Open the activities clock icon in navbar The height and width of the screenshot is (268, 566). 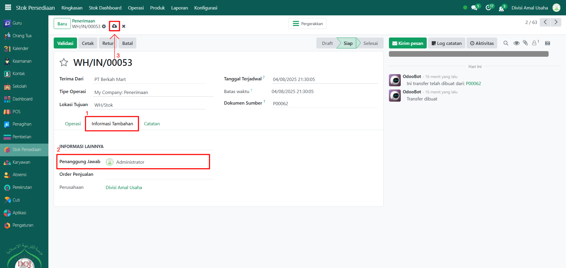pos(488,8)
